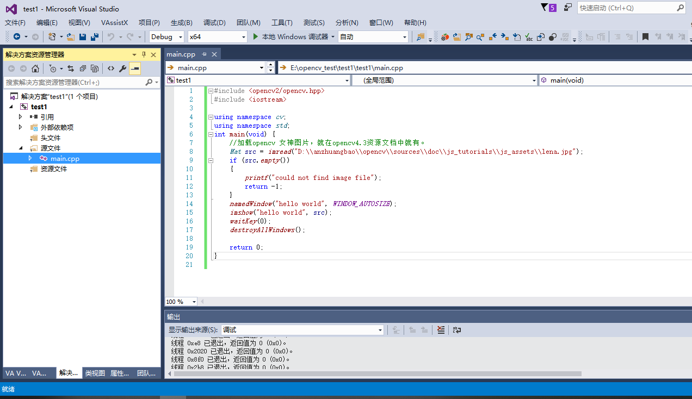The width and height of the screenshot is (692, 399).
Task: Toggle pin on main.cpp tab
Action: point(205,54)
